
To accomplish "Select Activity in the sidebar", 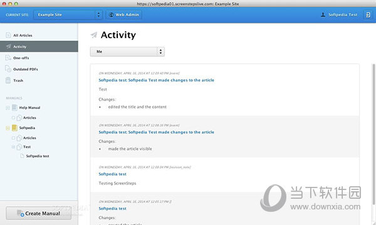I will (39, 46).
